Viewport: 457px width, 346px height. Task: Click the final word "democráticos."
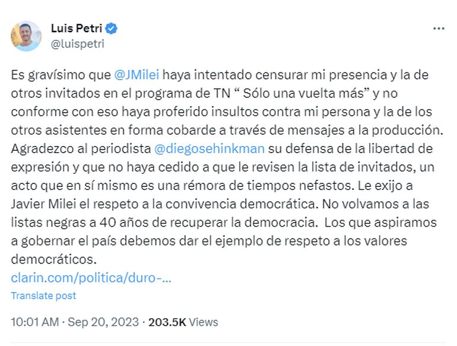click(53, 259)
